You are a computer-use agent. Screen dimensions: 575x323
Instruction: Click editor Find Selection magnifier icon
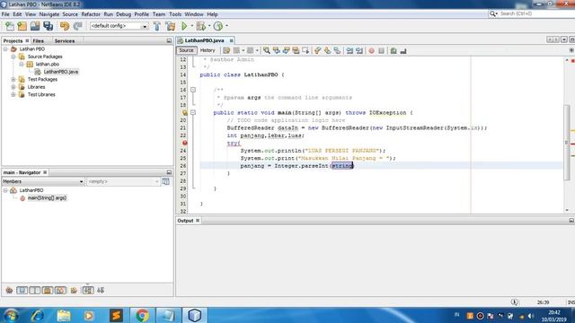point(267,50)
